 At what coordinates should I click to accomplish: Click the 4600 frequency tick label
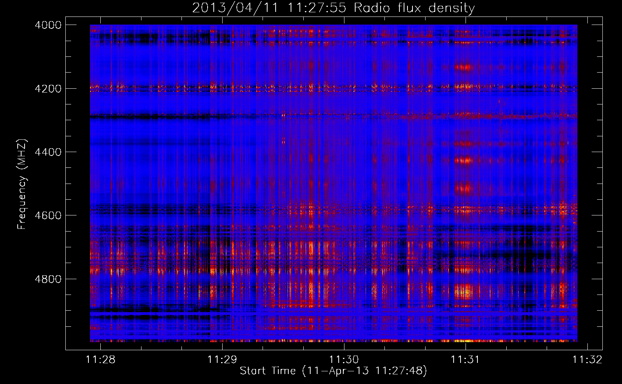click(48, 215)
